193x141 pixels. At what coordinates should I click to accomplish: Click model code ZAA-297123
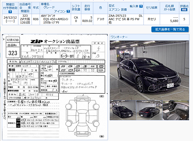click(x=117, y=16)
